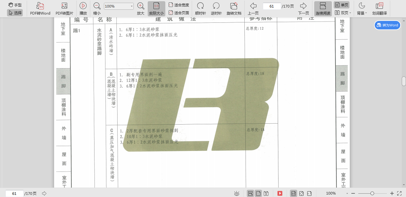Click left 地下室 page tab
The width and height of the screenshot is (406, 197).
[63, 29]
